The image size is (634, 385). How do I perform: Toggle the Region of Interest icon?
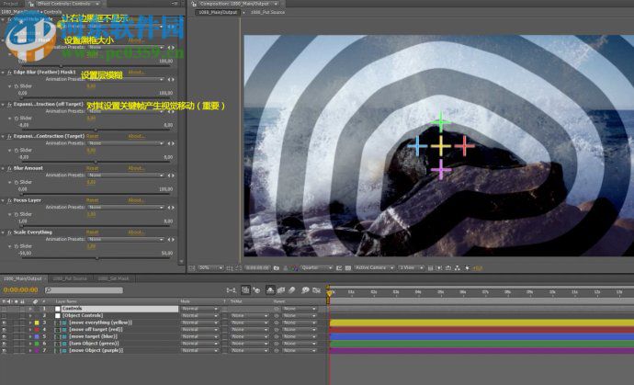point(339,267)
